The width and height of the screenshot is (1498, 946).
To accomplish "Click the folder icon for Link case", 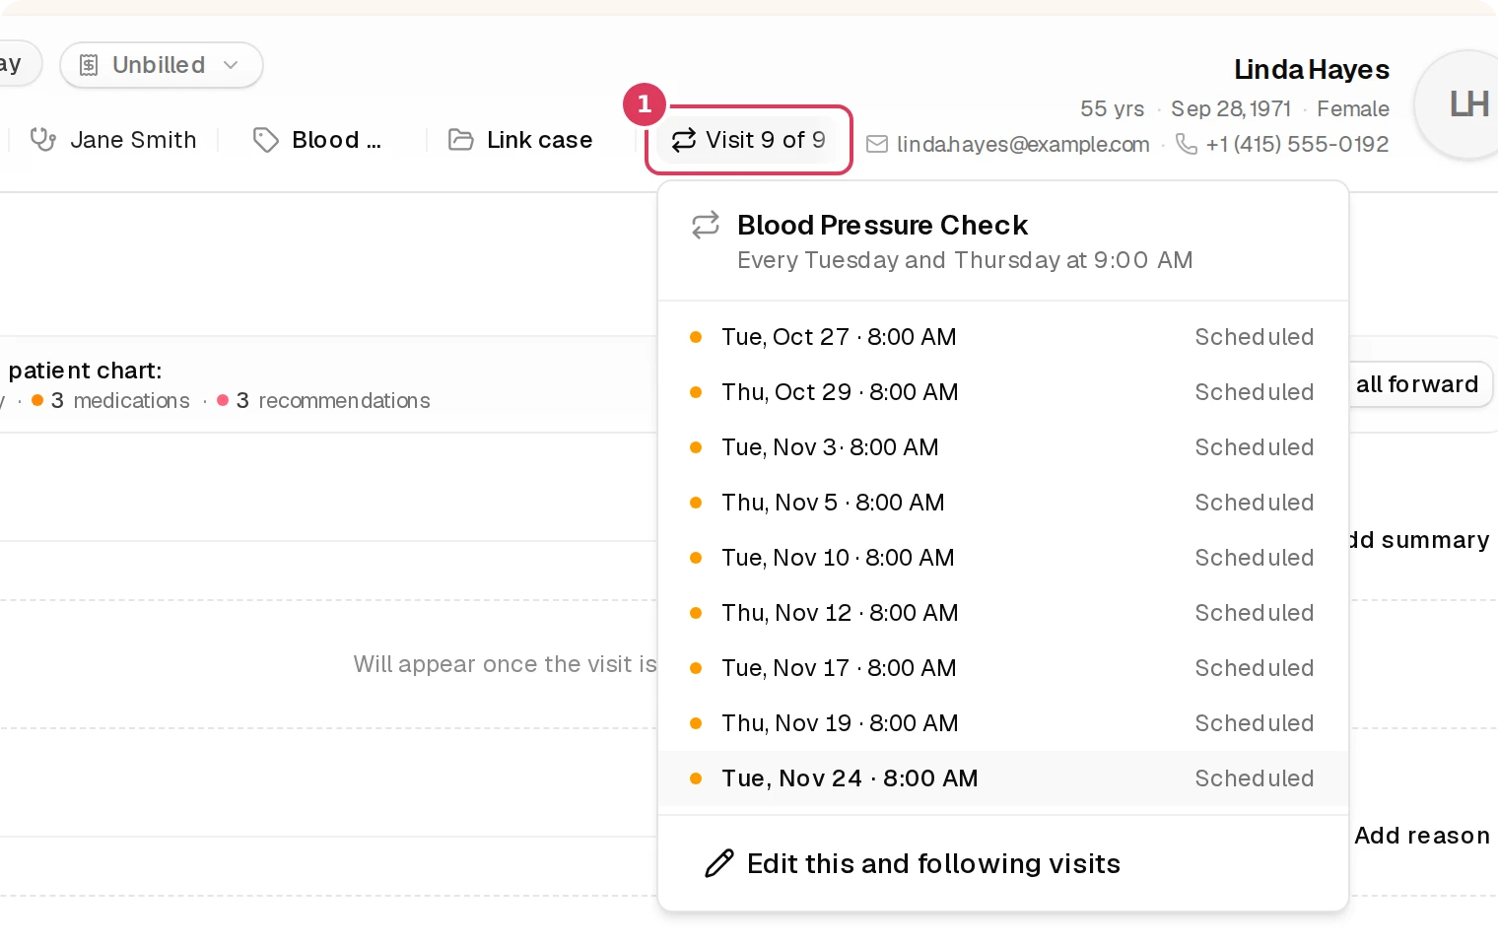I will coord(461,140).
